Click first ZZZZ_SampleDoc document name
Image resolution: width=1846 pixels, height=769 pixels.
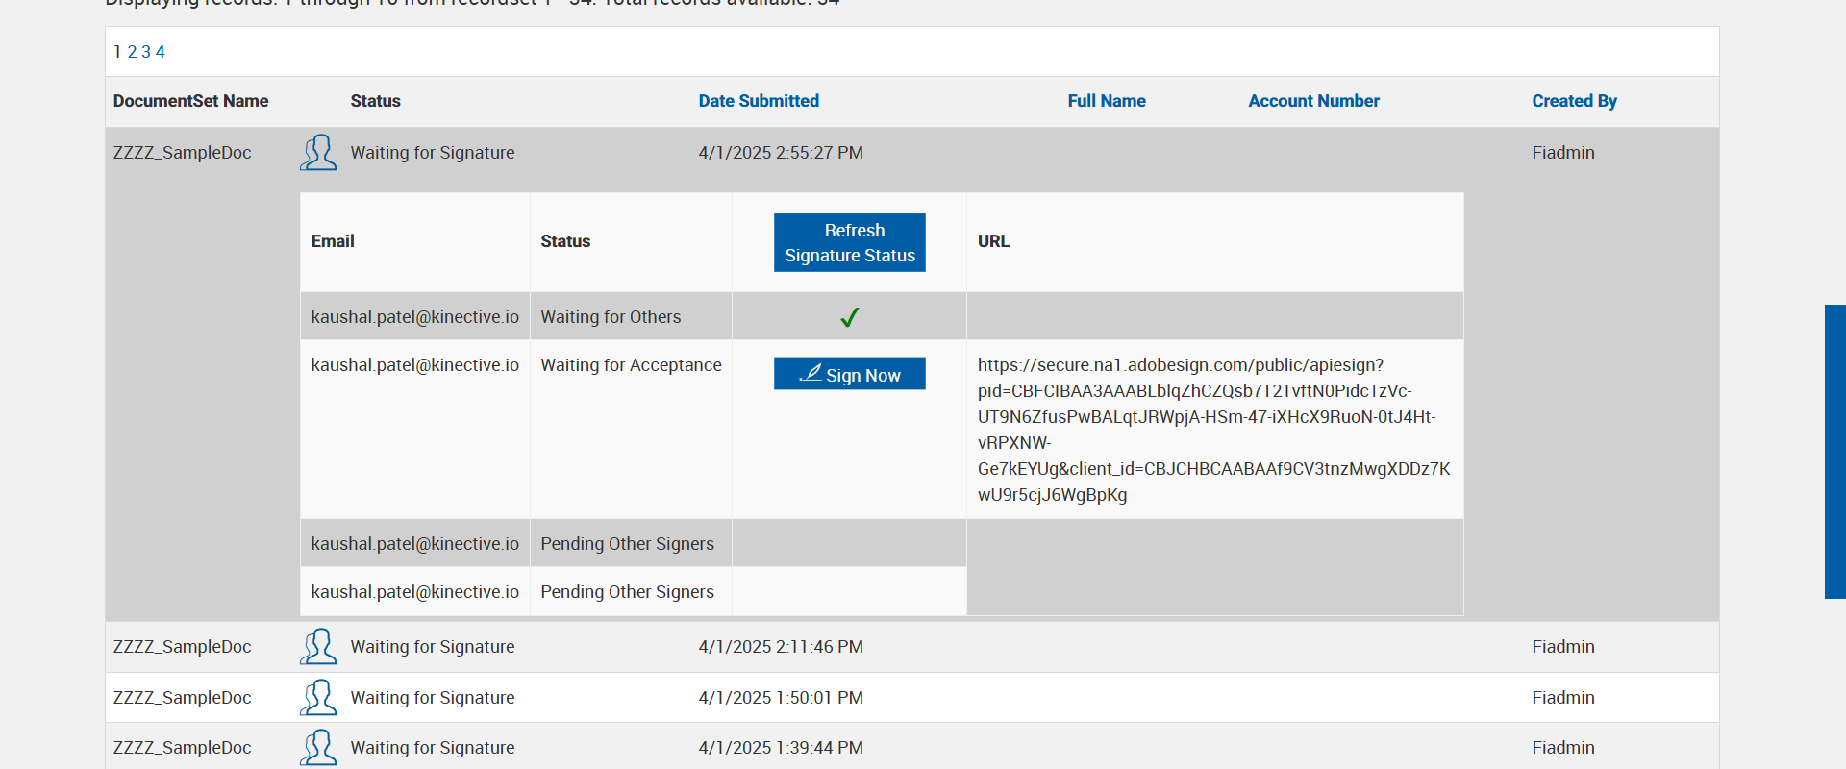point(182,153)
